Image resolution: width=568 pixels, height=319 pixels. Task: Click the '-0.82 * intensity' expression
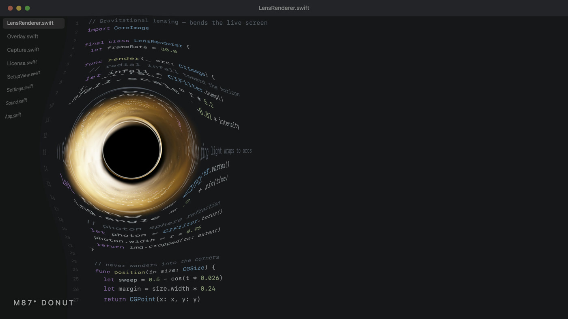coord(218,118)
